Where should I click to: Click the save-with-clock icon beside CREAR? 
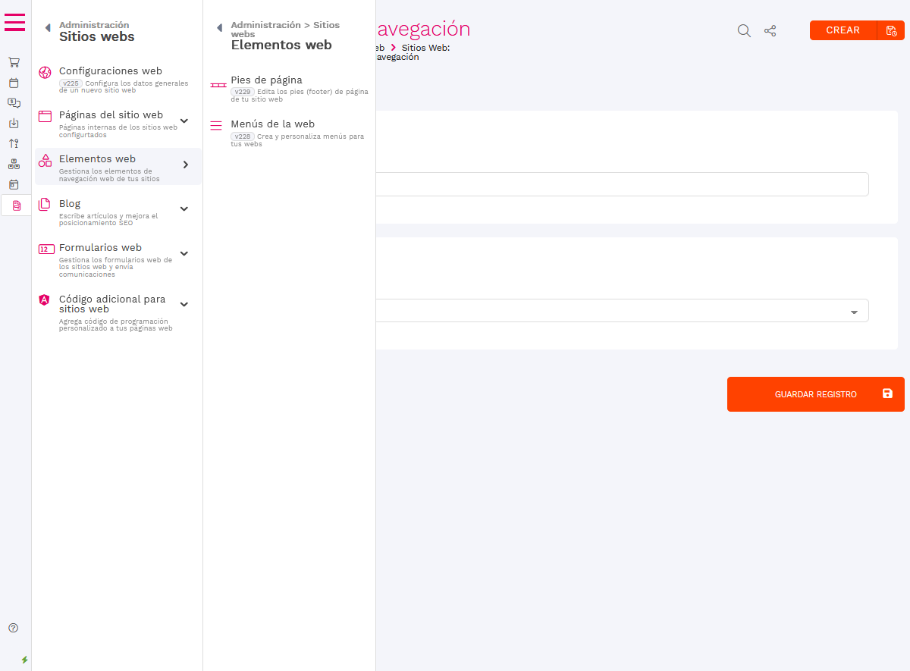[x=891, y=30]
